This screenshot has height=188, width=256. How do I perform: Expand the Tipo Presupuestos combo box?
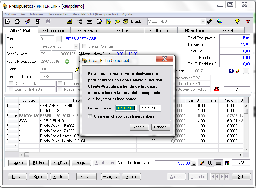(x=76, y=46)
